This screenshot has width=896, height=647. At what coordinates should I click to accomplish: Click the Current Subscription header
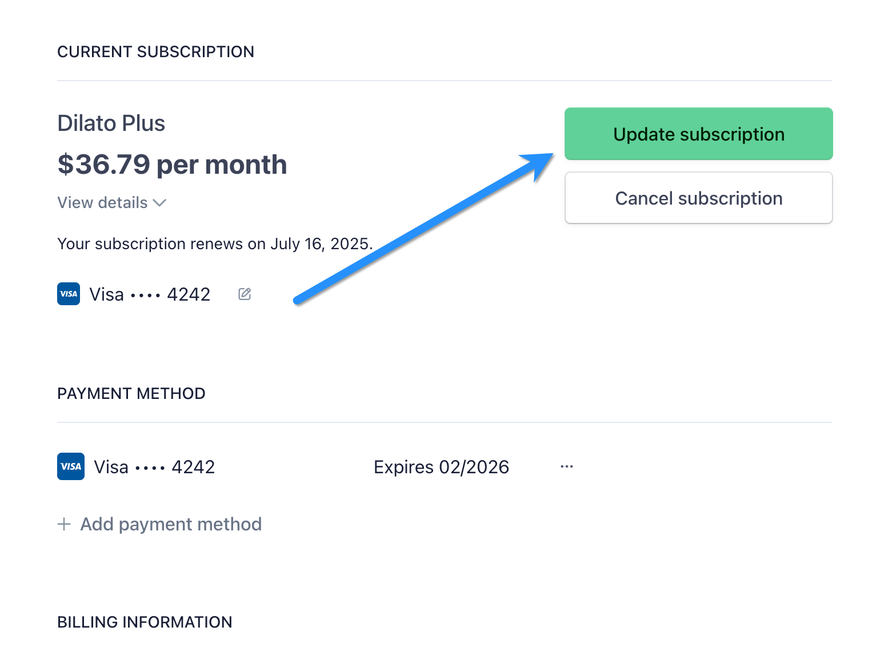point(155,51)
